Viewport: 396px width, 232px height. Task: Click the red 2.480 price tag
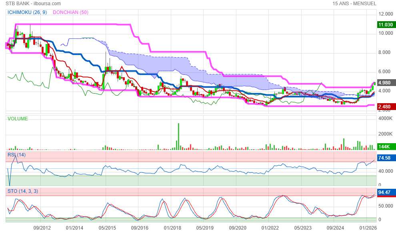click(x=386, y=107)
